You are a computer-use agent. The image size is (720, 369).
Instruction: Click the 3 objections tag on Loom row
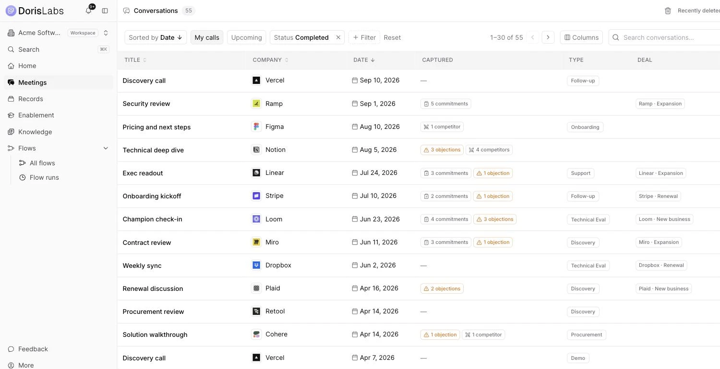pyautogui.click(x=494, y=219)
